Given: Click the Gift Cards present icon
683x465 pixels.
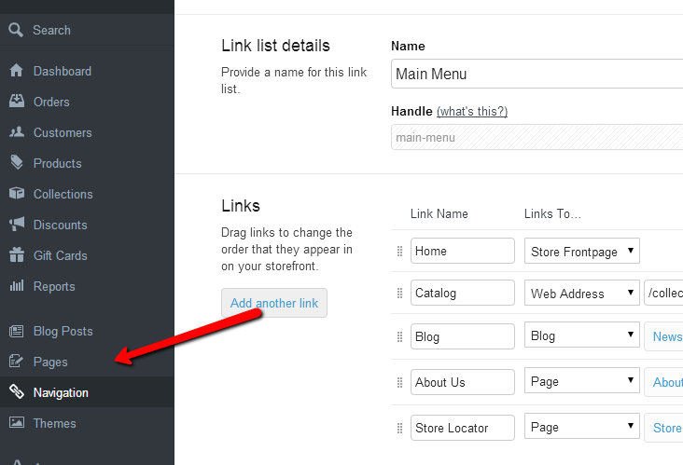Looking at the screenshot, I should pos(16,255).
